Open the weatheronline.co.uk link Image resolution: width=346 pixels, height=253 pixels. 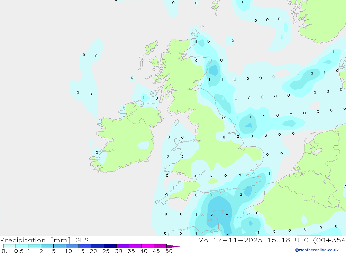[x=317, y=250]
